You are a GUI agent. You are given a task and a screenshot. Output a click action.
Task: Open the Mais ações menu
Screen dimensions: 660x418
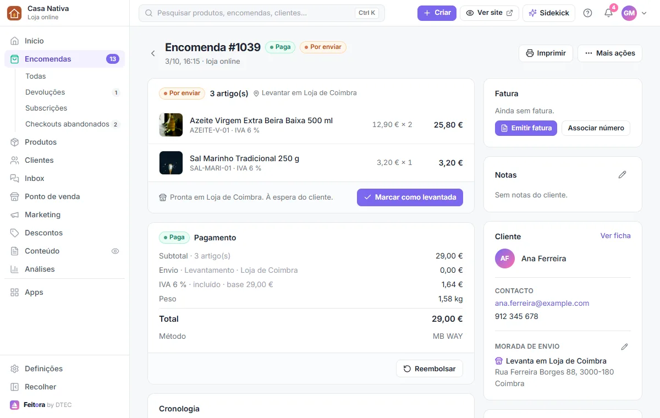tap(610, 53)
